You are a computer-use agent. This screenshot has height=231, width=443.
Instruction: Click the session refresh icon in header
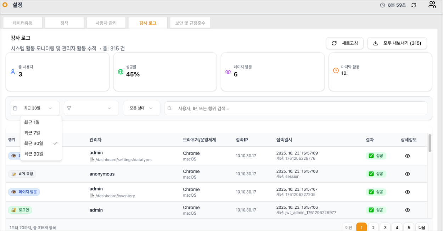pyautogui.click(x=414, y=5)
